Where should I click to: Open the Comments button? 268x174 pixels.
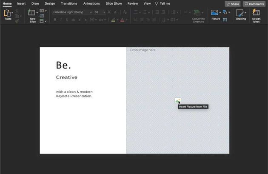point(254,4)
